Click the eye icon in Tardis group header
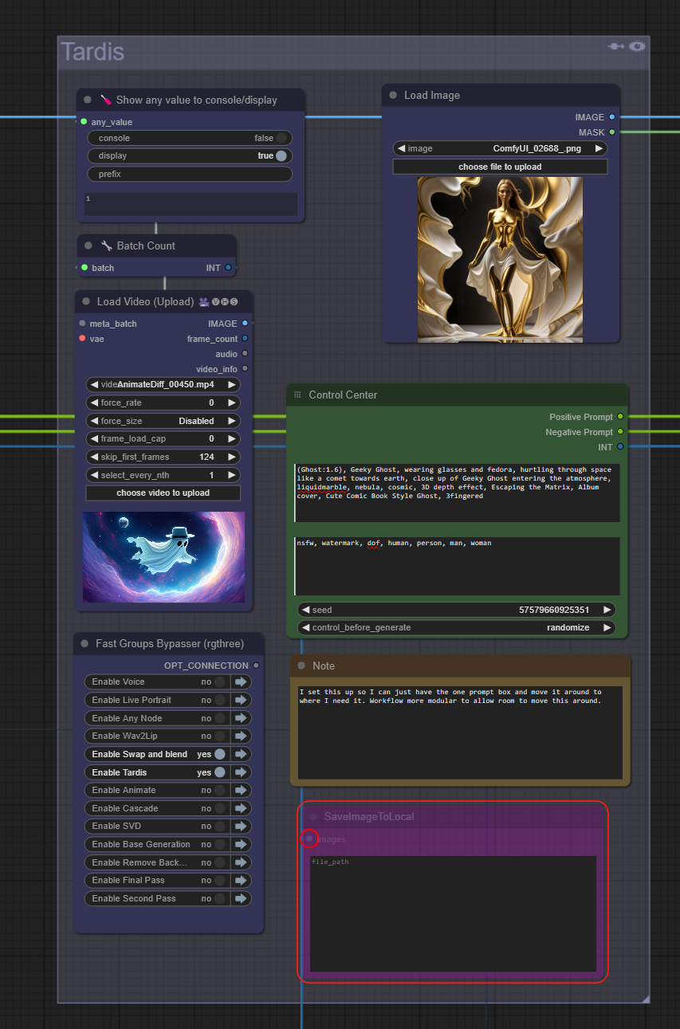Screen dimensions: 680x1029 point(637,47)
